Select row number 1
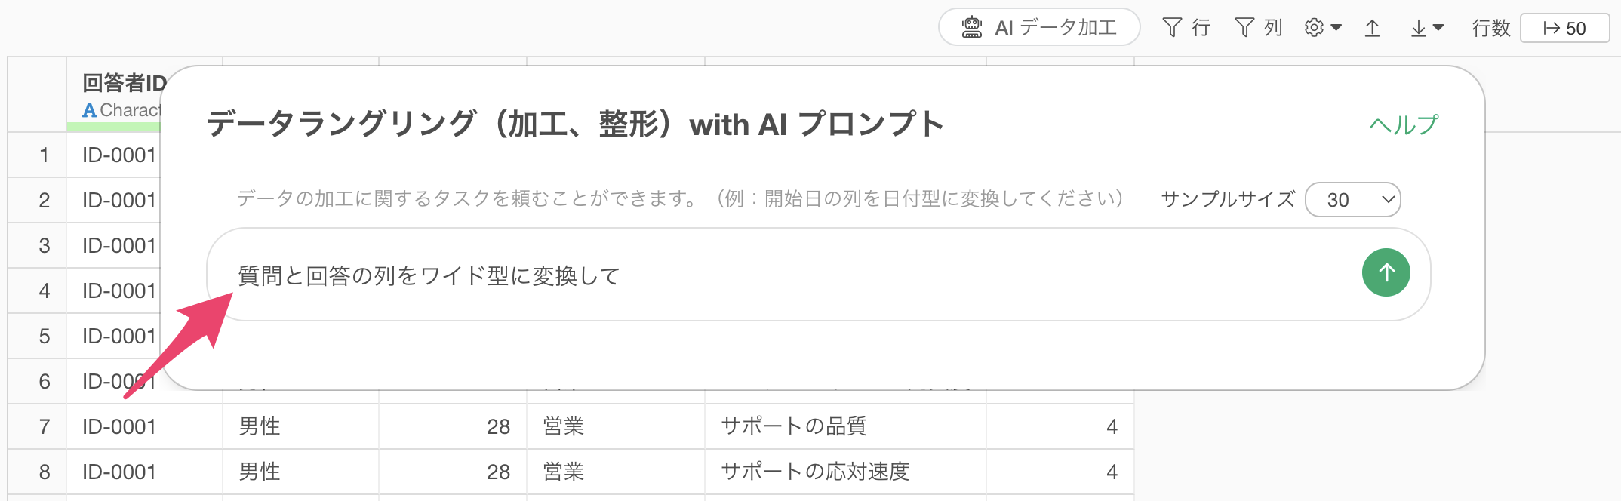The height and width of the screenshot is (501, 1621). click(45, 155)
